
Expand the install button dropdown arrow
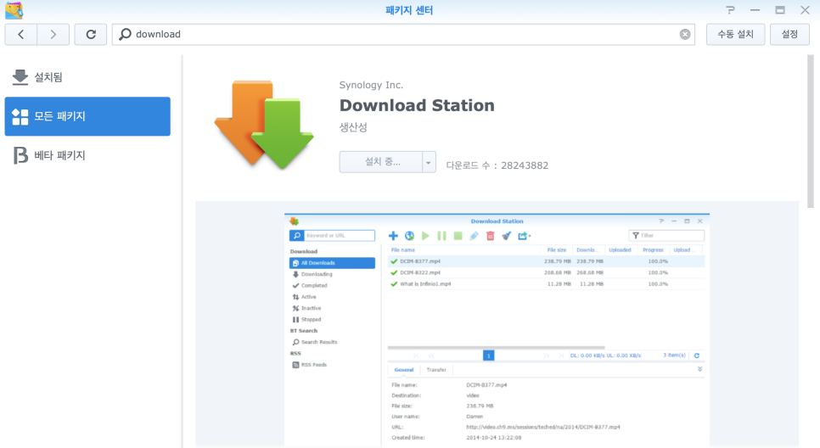click(429, 162)
